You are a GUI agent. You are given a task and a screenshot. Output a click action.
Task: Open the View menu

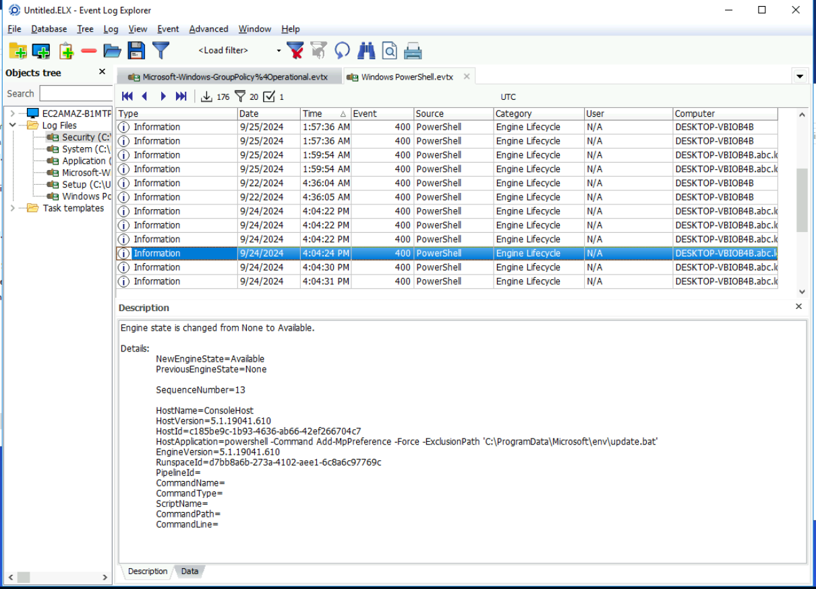(138, 29)
